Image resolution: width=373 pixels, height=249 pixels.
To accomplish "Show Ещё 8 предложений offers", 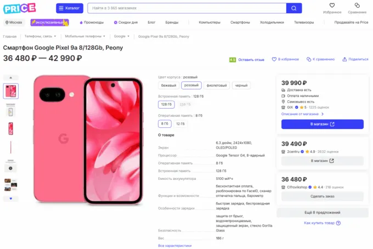I will click(x=322, y=212).
